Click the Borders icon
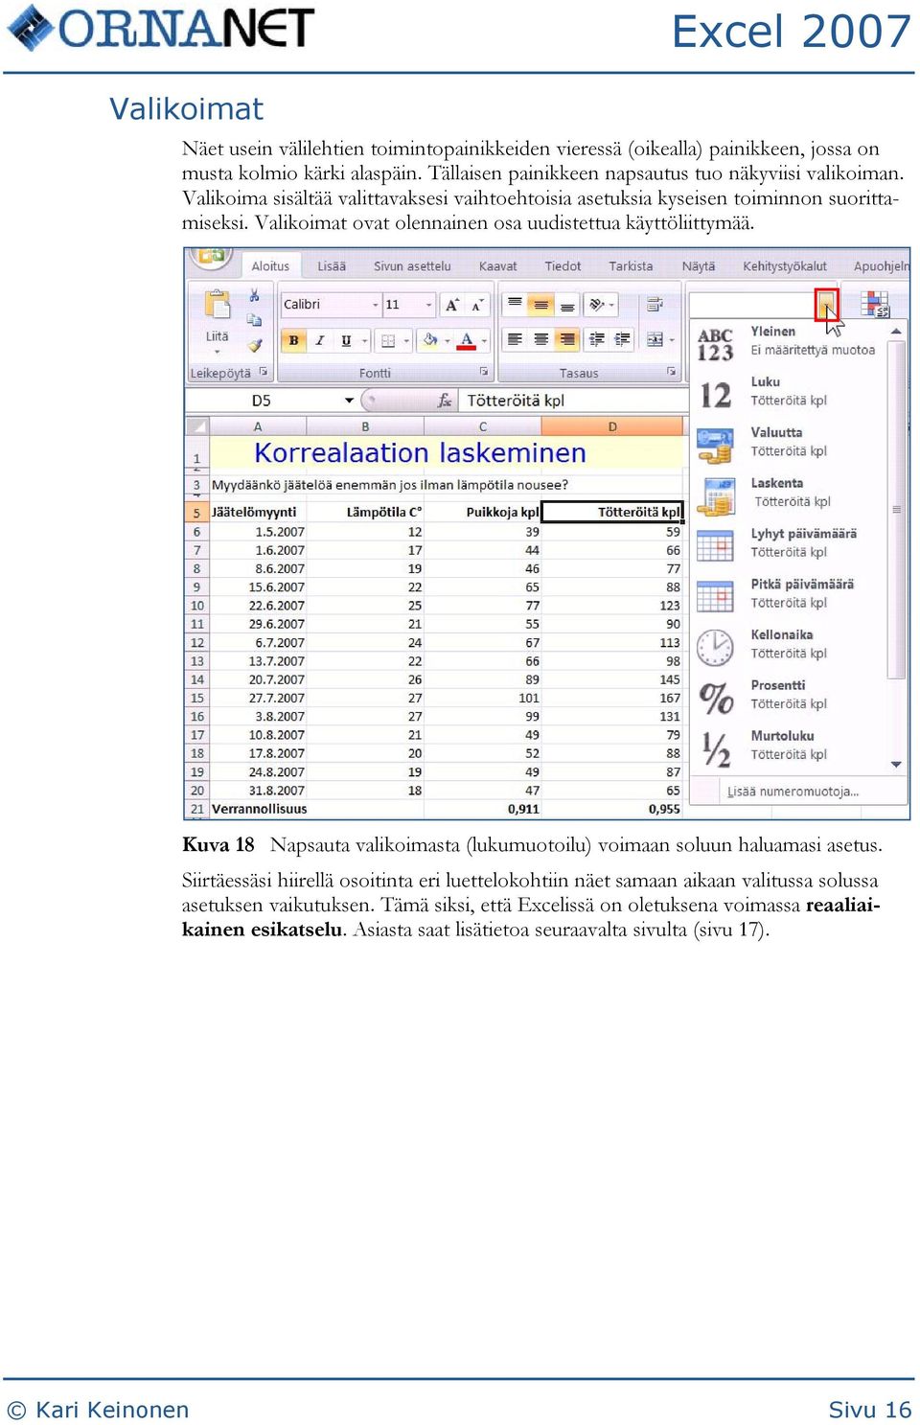 [388, 340]
